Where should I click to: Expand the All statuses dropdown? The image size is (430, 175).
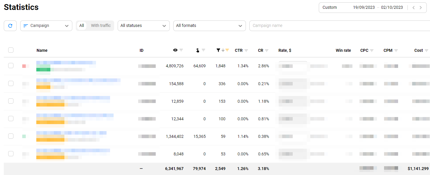pyautogui.click(x=143, y=26)
